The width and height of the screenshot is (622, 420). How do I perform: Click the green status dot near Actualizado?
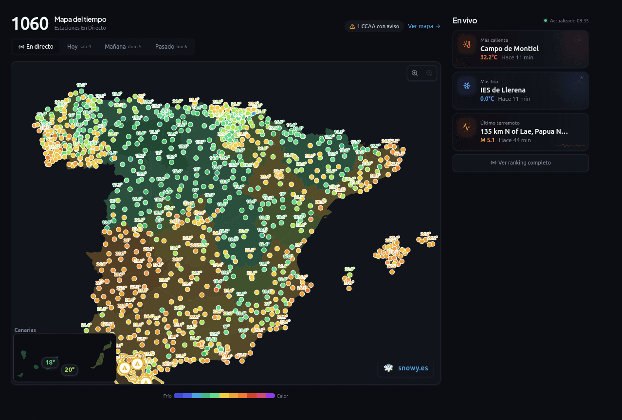click(x=546, y=20)
